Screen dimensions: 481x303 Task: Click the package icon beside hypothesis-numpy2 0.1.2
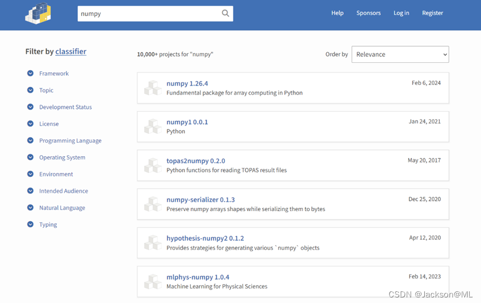tap(153, 242)
